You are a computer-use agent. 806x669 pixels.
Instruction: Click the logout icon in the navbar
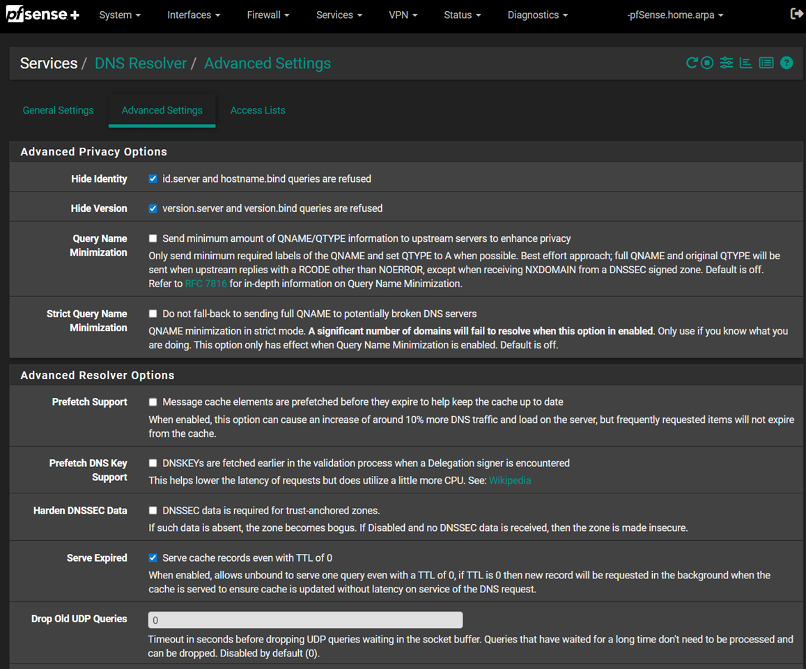[796, 15]
